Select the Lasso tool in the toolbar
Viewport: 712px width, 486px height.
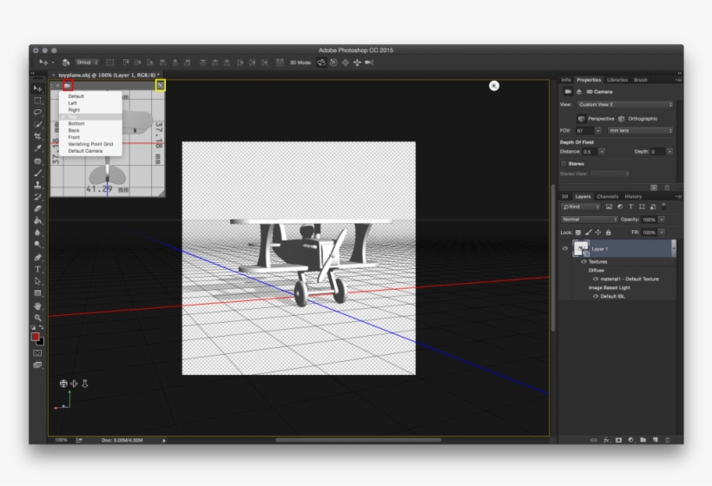(37, 112)
